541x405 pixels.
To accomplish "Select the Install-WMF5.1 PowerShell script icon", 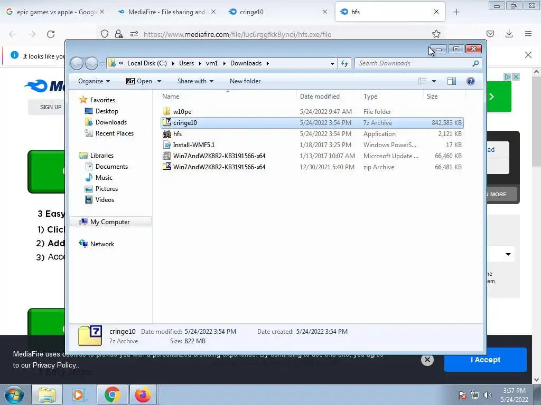I will click(166, 144).
